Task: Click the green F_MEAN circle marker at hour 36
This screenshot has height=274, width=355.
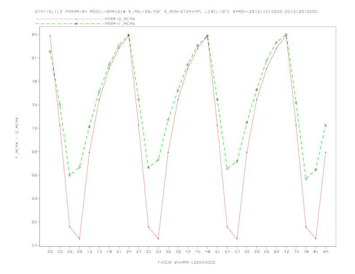Action: click(168, 120)
